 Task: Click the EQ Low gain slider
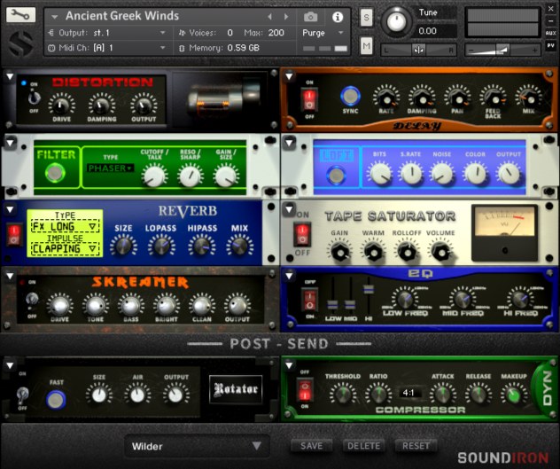pyautogui.click(x=332, y=304)
